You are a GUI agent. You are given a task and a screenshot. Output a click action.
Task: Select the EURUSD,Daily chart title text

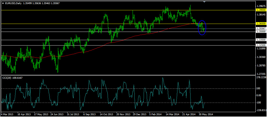pos(13,3)
